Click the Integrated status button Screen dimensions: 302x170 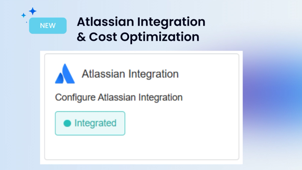point(90,124)
